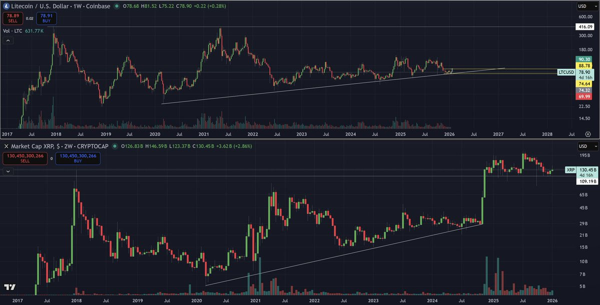Open chart settings gear on the time axis
The height and width of the screenshot is (305, 600).
pos(588,134)
